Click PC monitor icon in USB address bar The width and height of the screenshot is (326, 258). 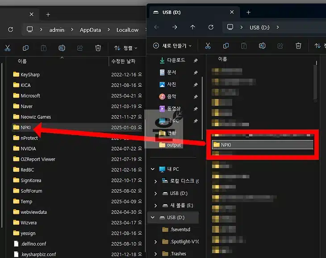click(230, 27)
